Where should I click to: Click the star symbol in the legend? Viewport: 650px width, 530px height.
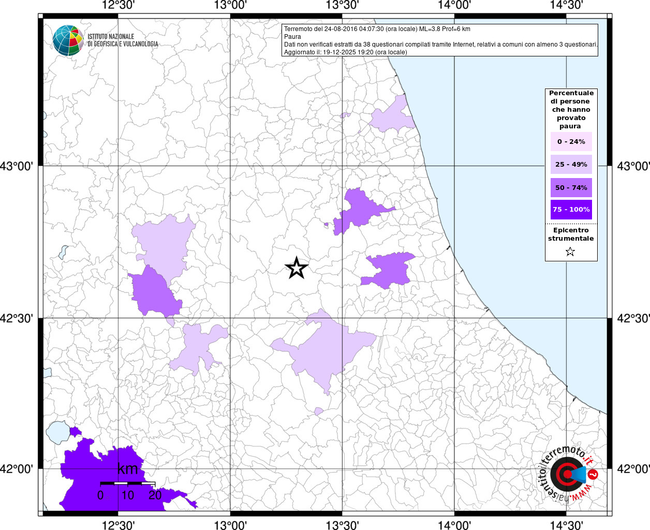pos(570,252)
